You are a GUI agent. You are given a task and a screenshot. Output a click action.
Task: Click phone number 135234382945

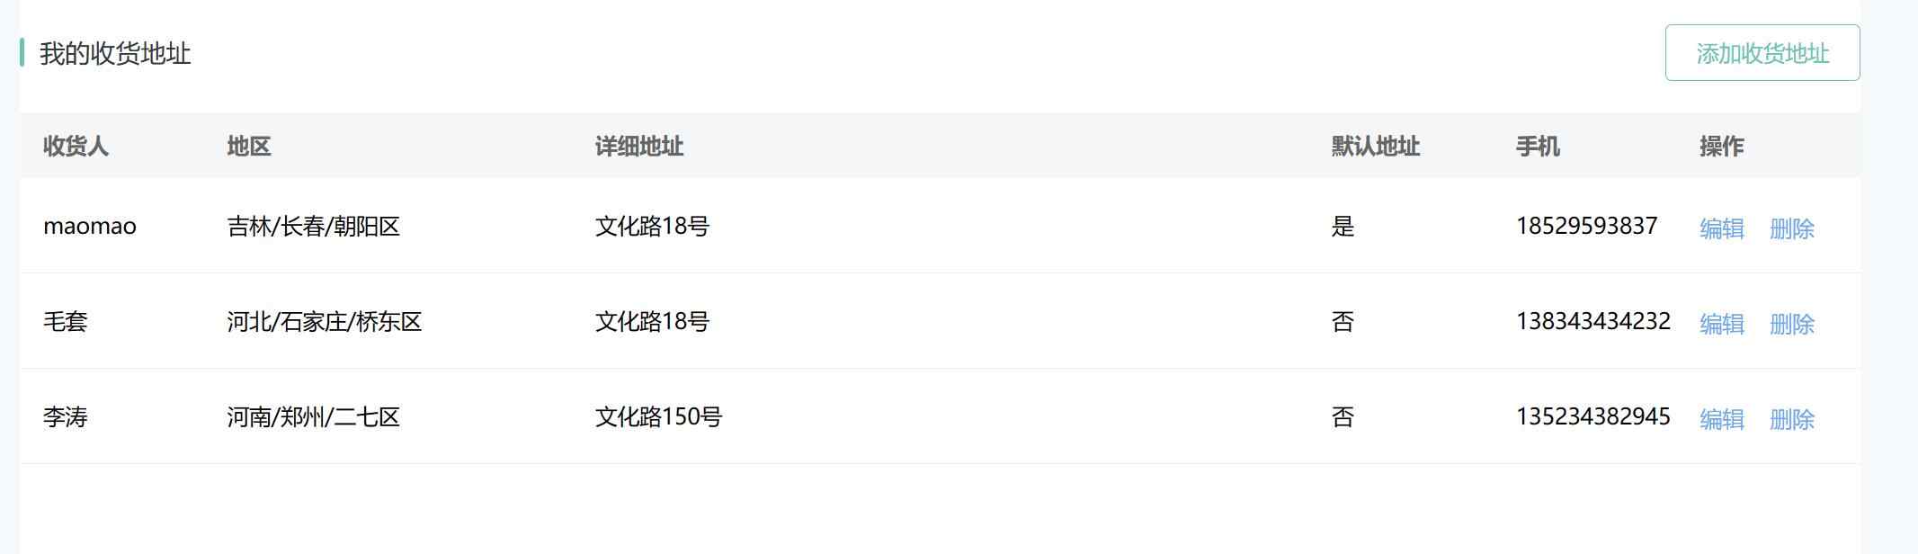pyautogui.click(x=1592, y=416)
